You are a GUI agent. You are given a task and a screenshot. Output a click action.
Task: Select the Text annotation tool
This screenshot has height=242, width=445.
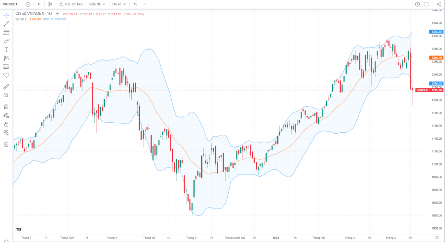[6, 50]
